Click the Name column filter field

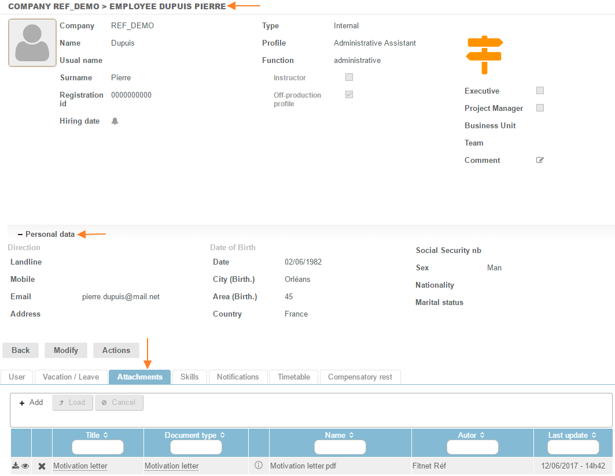pyautogui.click(x=340, y=447)
